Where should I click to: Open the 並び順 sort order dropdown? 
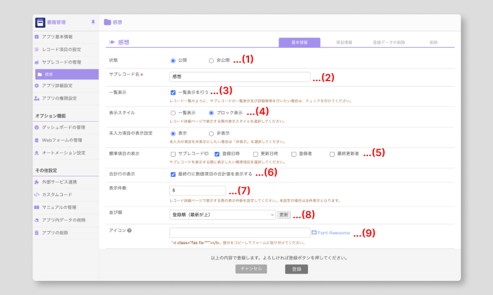point(222,214)
